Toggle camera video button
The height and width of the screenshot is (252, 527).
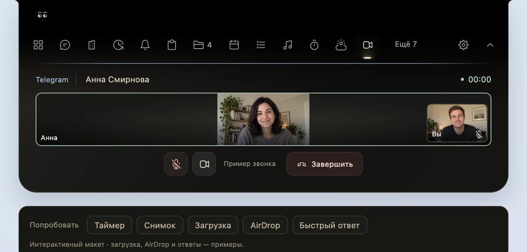coord(204,164)
